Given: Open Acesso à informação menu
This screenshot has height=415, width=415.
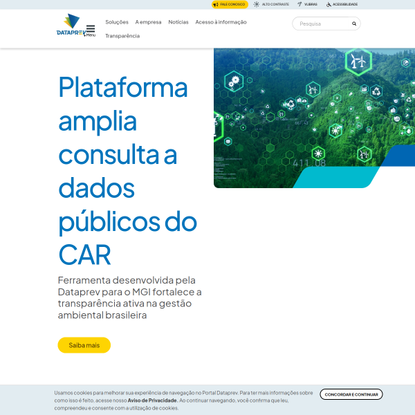Looking at the screenshot, I should pos(221,22).
